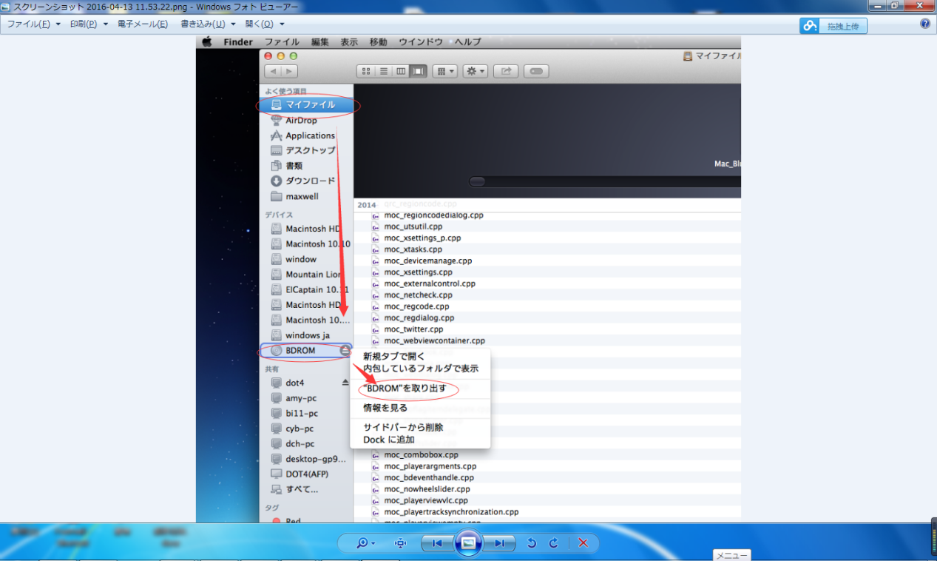
Task: Click the 電子メール(E) button
Action: [x=142, y=24]
